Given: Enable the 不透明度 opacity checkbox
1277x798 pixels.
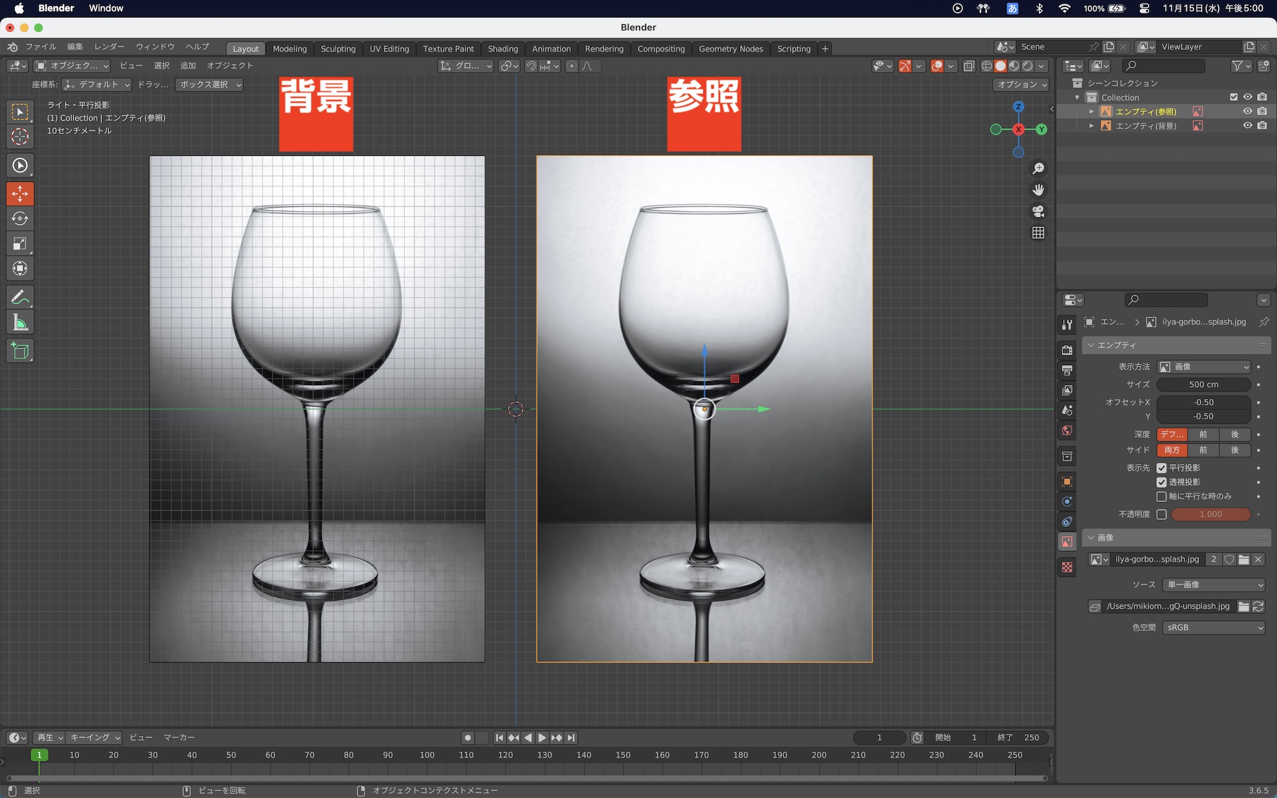Looking at the screenshot, I should tap(1161, 514).
